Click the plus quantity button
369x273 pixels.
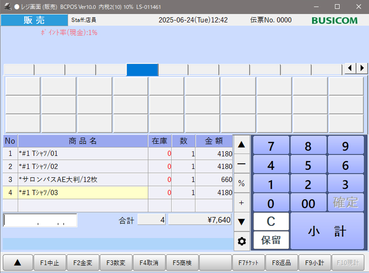point(242,203)
